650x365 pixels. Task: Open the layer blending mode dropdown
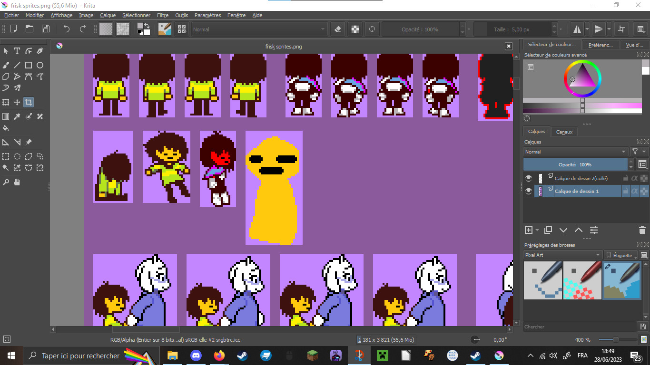click(x=576, y=152)
